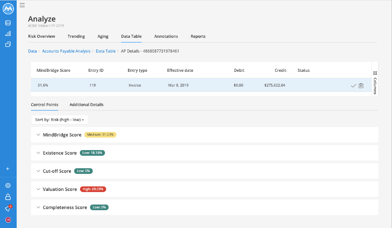
Task: Mark entry 119 with the checkmark icon
Action: [x=353, y=86]
